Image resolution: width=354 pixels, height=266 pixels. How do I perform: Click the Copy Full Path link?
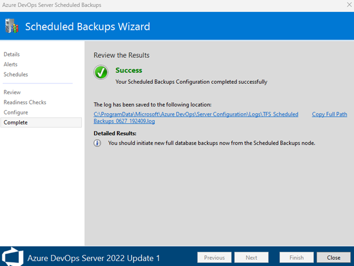pyautogui.click(x=329, y=114)
